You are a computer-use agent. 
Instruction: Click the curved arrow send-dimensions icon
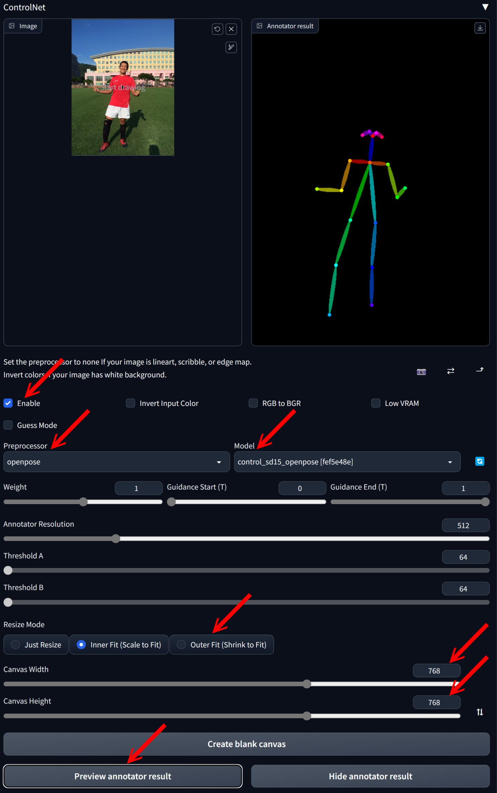click(480, 370)
